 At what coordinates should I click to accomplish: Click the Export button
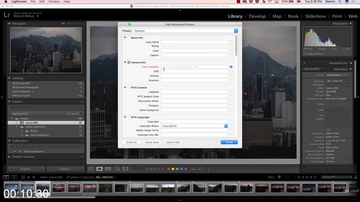click(65, 169)
